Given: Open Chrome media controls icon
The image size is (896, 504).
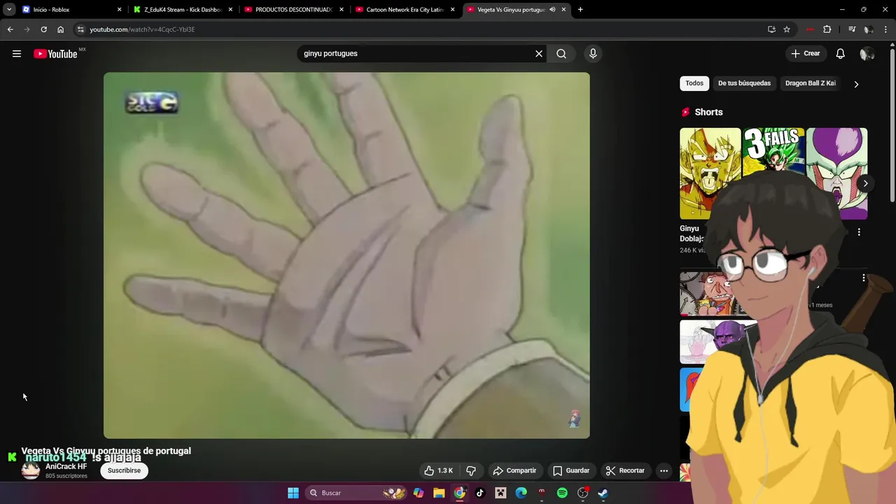Looking at the screenshot, I should (x=852, y=29).
